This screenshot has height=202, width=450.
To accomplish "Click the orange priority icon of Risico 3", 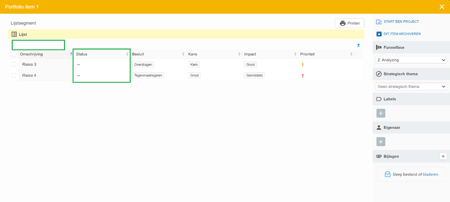I will (303, 65).
